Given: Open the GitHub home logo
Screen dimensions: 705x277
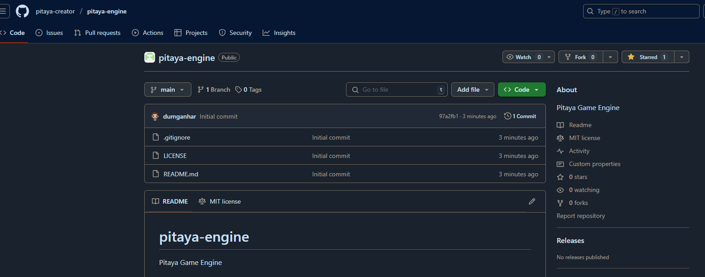Looking at the screenshot, I should 22,11.
